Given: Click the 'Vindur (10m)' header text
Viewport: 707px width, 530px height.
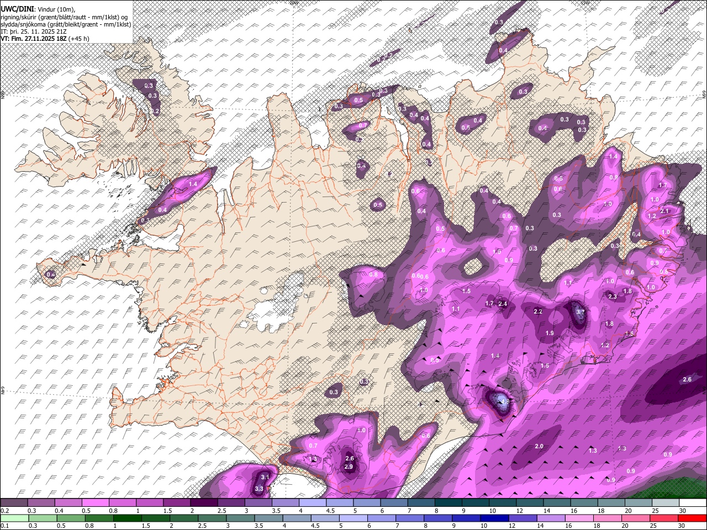Looking at the screenshot, I should [56, 9].
